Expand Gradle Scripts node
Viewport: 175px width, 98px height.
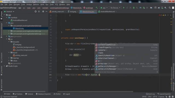point(4,66)
